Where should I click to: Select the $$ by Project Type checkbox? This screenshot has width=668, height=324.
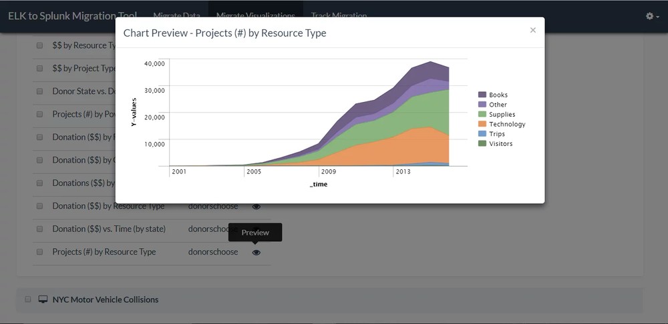pyautogui.click(x=39, y=68)
